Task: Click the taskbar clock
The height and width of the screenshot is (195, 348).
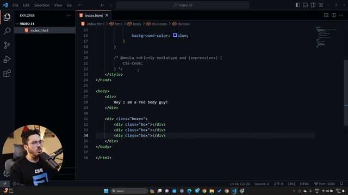Action: tap(338, 191)
